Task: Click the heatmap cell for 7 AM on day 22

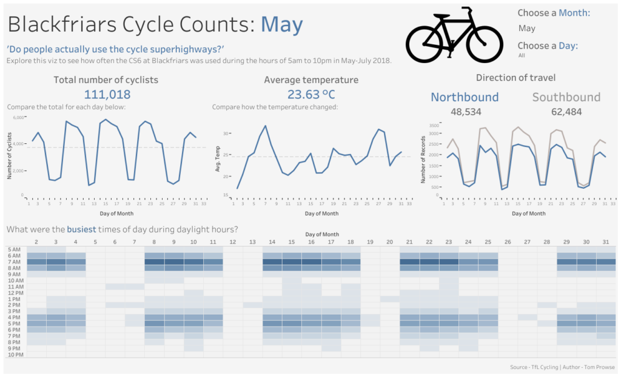Action: pyautogui.click(x=429, y=262)
